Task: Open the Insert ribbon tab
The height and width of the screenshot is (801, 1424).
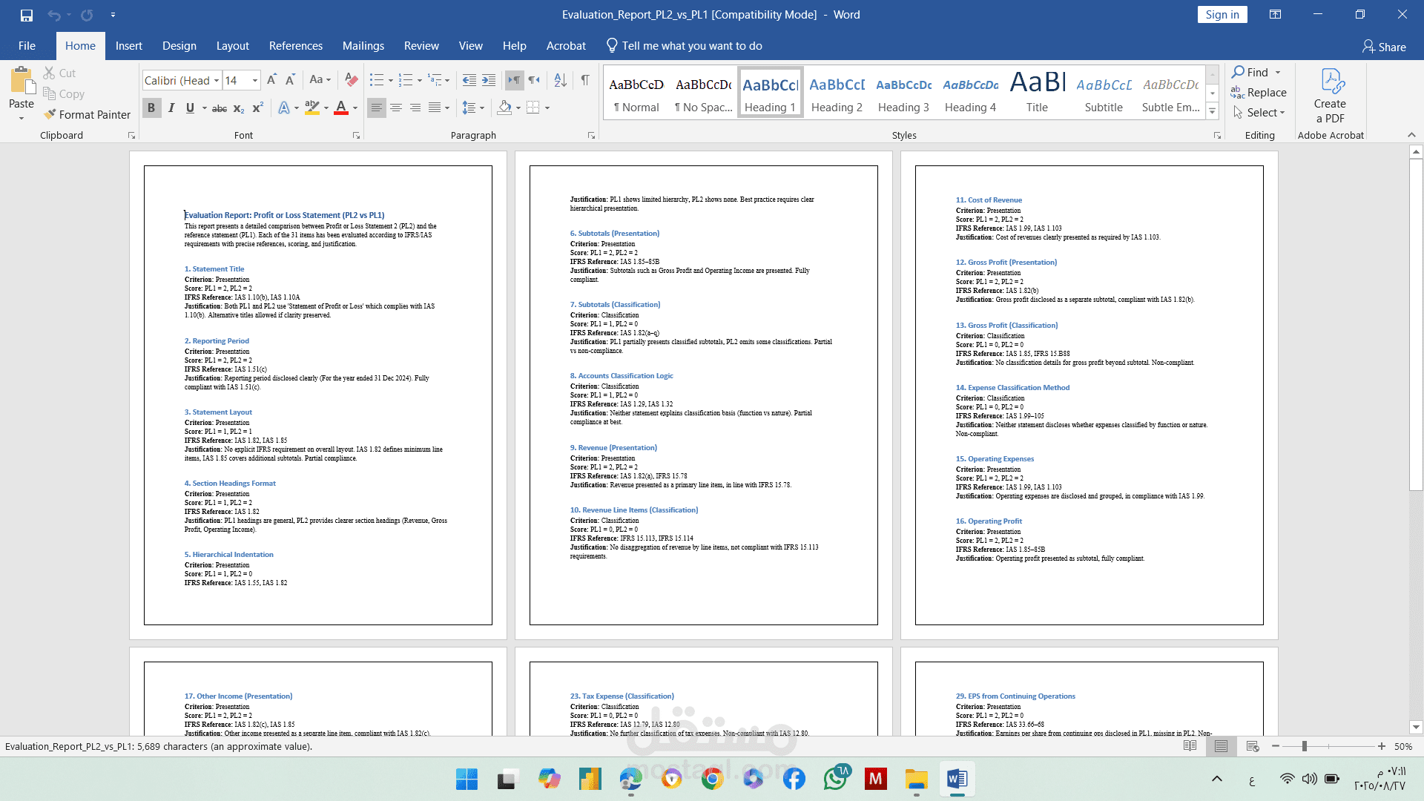Action: coord(129,46)
